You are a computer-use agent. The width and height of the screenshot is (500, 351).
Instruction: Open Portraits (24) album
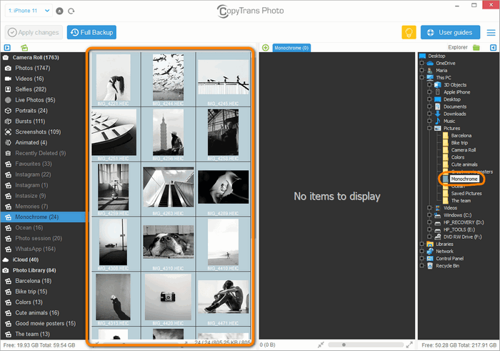[x=31, y=110]
